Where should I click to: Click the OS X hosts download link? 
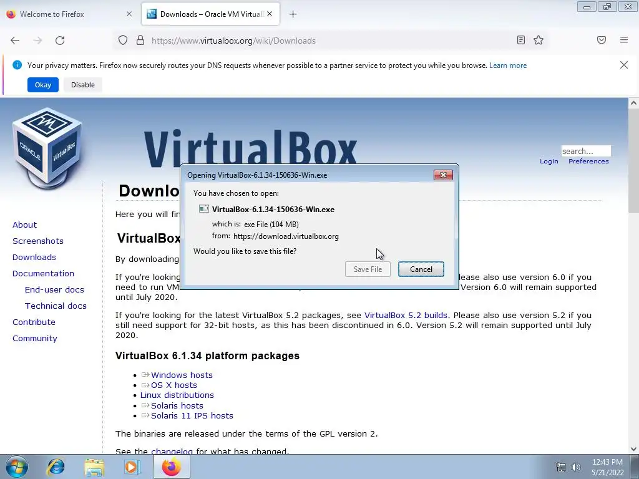[174, 385]
